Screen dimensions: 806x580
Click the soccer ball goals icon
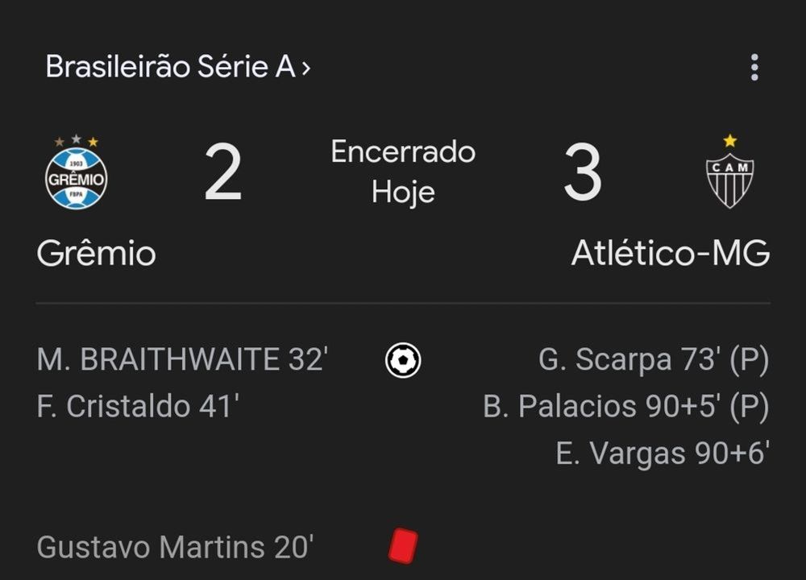pyautogui.click(x=403, y=360)
